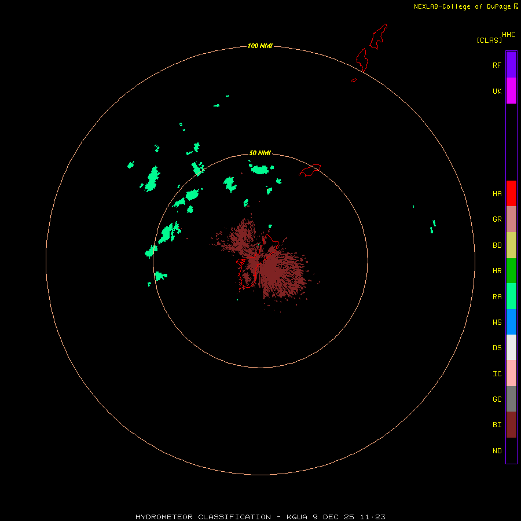The width and height of the screenshot is (521, 521).
Task: Click the [CLAS] legend header
Action: 489,40
